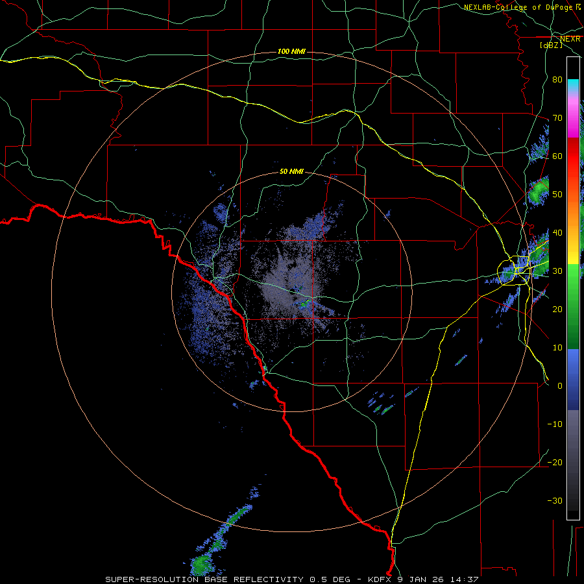This screenshot has height=584, width=584.
Task: Click the magenta-pink segment of the color bar
Action: [573, 117]
